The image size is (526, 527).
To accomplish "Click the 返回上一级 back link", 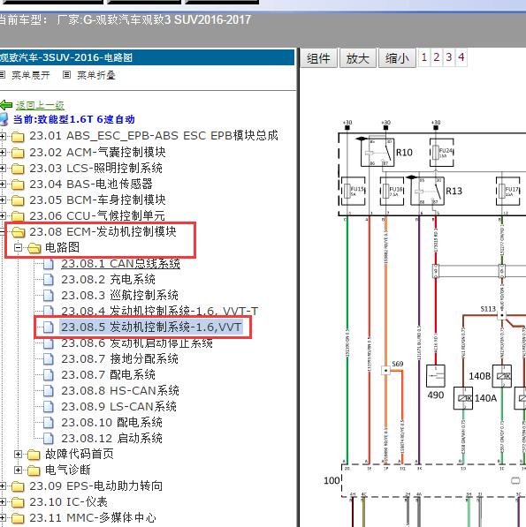I will [40, 106].
